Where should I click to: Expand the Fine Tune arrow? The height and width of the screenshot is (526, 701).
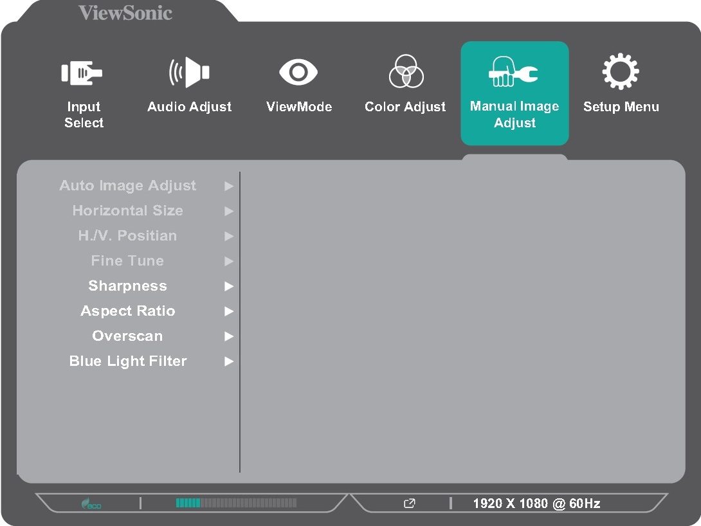click(x=229, y=261)
